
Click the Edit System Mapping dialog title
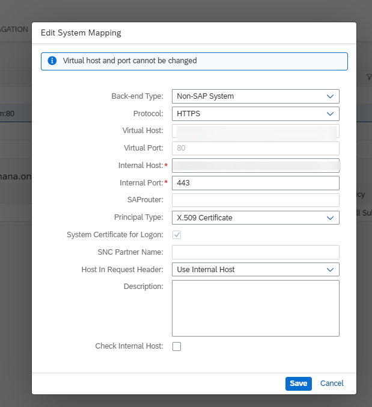81,33
